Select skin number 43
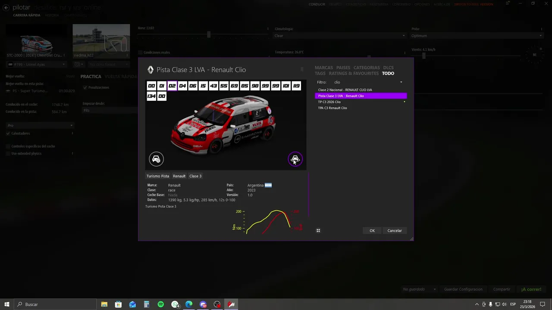The width and height of the screenshot is (552, 310). coord(213,86)
